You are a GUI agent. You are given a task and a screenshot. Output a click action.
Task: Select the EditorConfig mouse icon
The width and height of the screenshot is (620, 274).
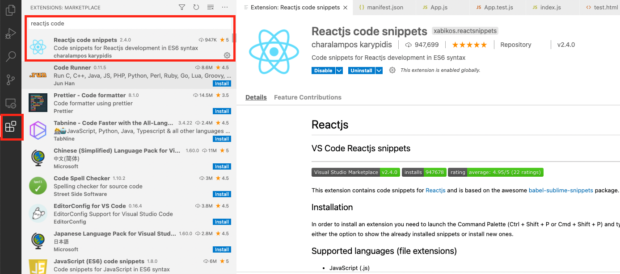(x=38, y=213)
